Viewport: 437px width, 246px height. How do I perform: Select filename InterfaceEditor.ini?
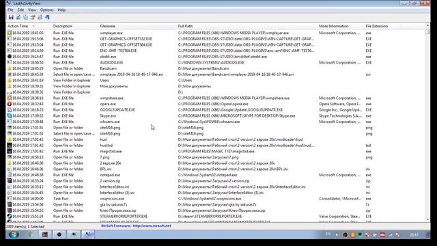point(114,187)
